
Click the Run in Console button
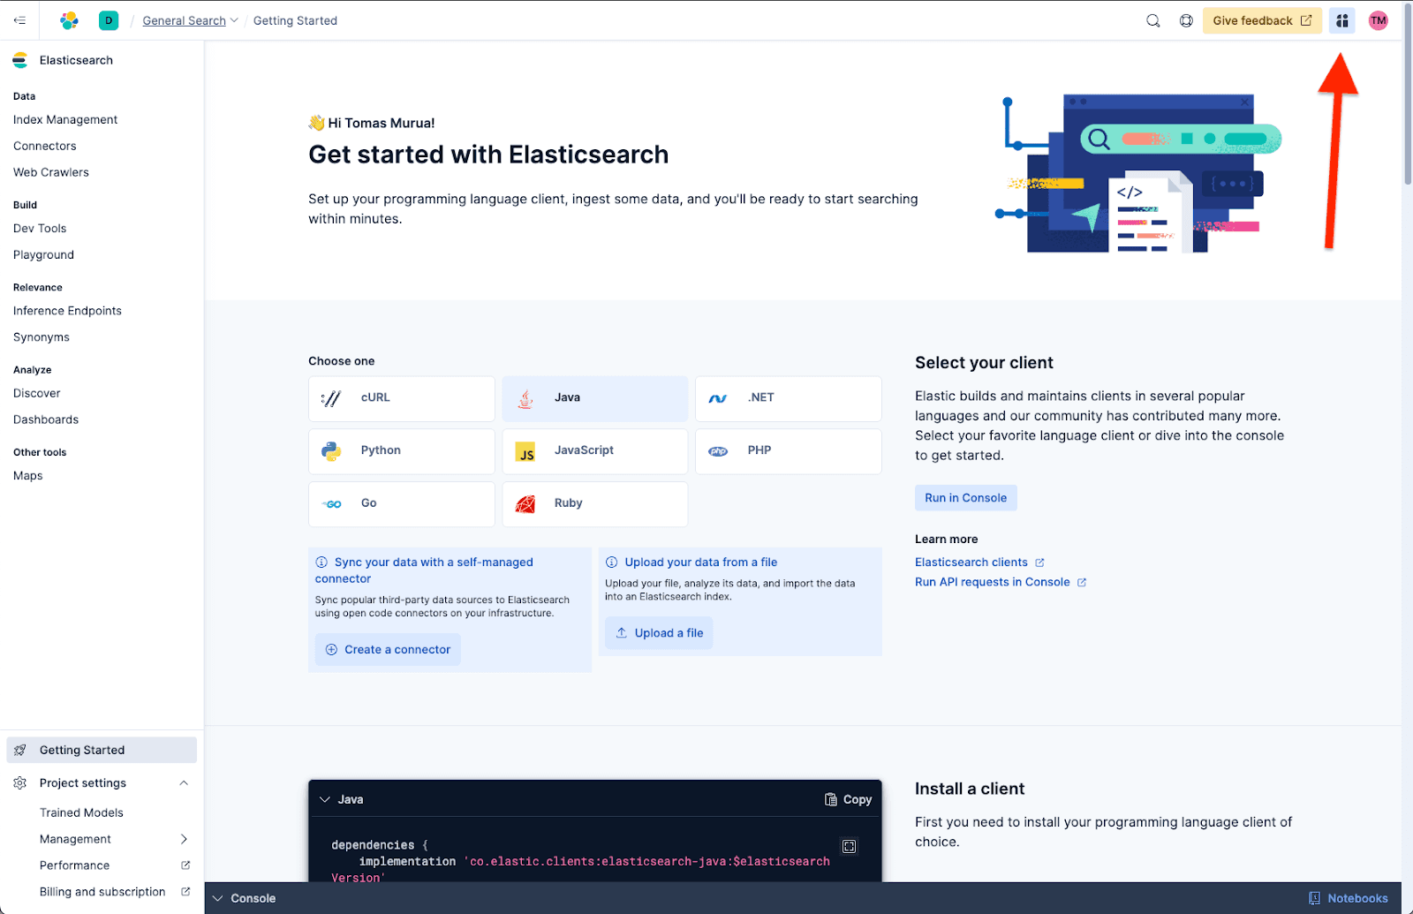tap(965, 497)
